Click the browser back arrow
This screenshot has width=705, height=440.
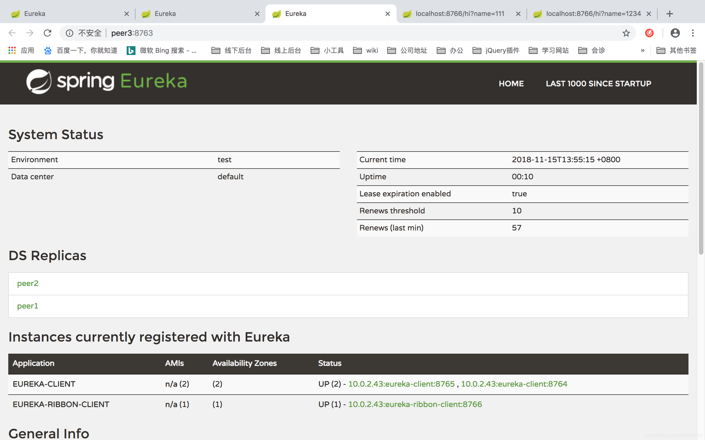tap(12, 33)
